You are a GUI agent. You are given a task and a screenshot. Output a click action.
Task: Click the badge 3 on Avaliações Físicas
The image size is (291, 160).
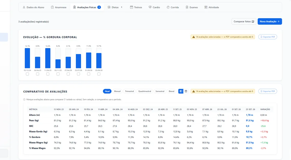99,7
